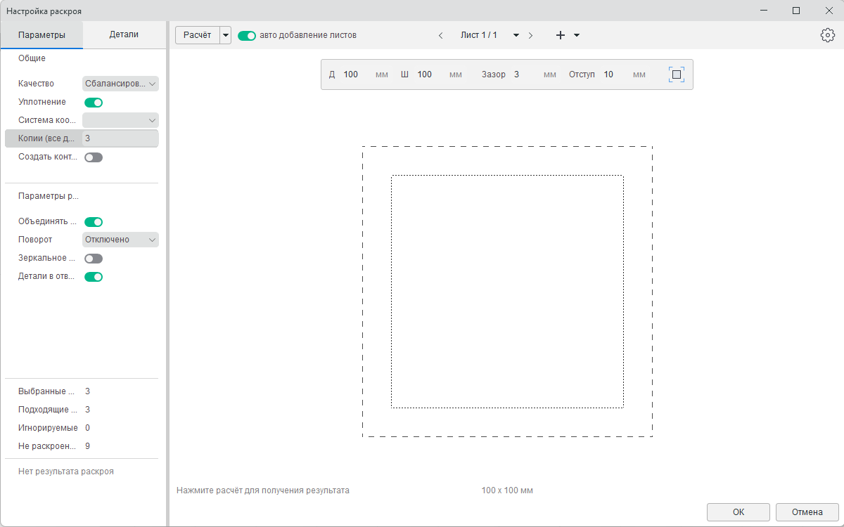Click the Д length input field
The height and width of the screenshot is (527, 844).
click(x=357, y=74)
